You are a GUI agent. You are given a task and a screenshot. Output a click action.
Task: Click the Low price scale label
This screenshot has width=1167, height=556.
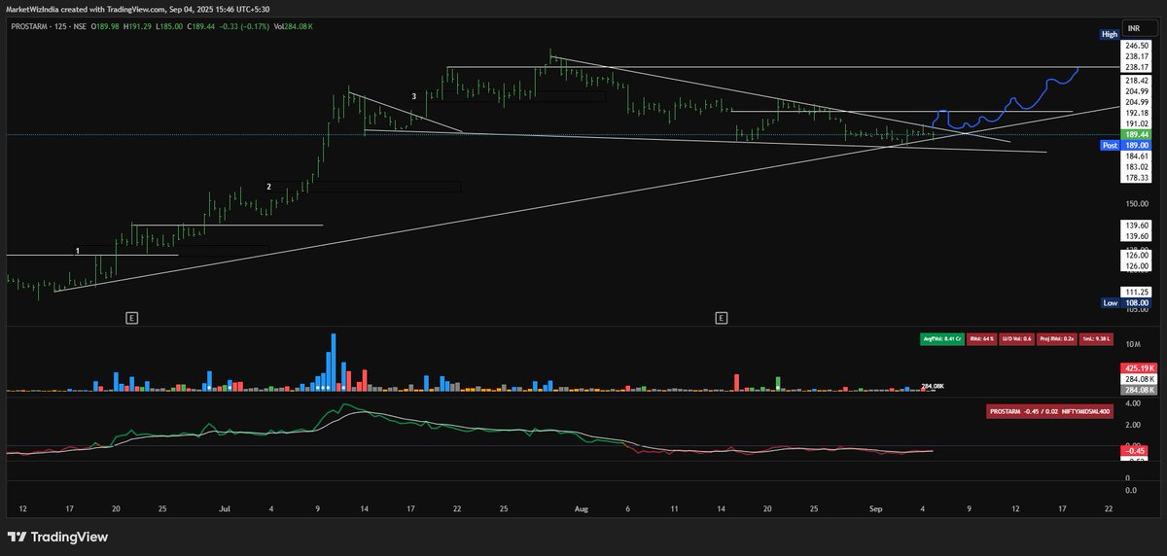click(x=1110, y=303)
